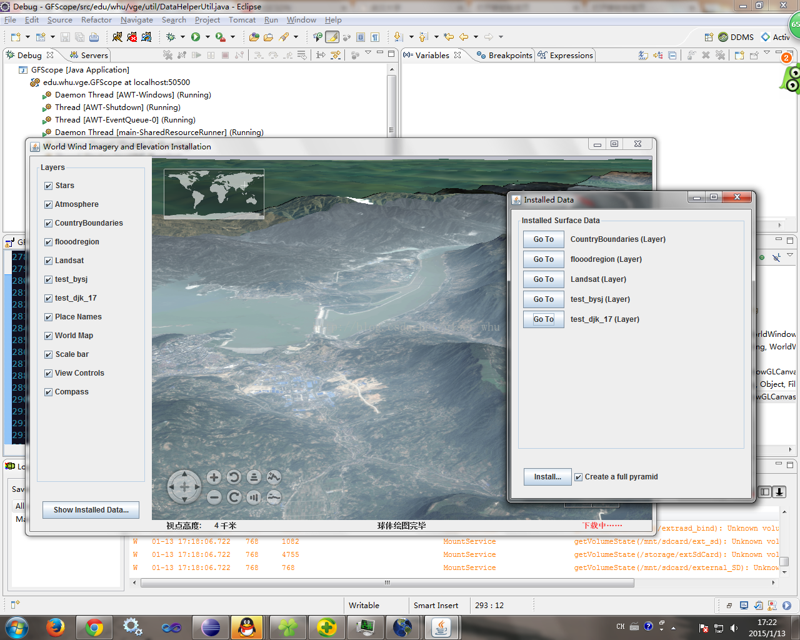This screenshot has height=640, width=800.
Task: Open the Windows Start menu
Action: coord(17,627)
